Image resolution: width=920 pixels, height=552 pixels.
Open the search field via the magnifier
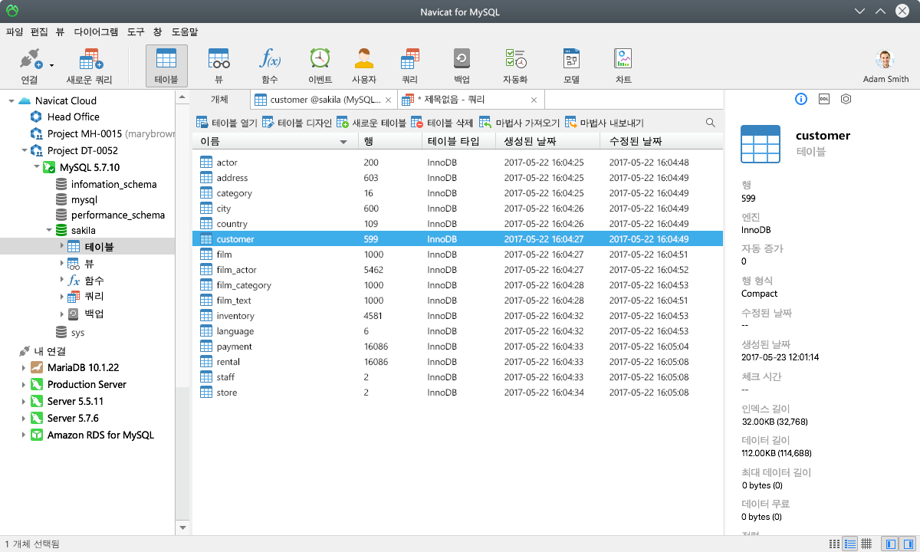[x=710, y=122]
